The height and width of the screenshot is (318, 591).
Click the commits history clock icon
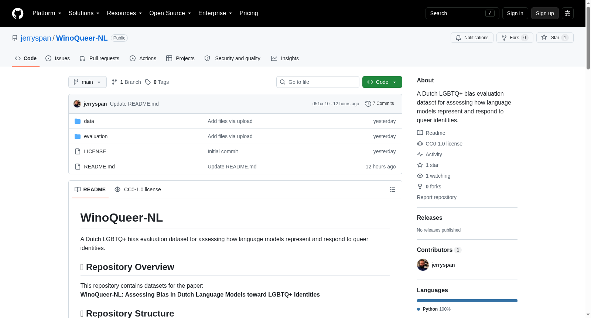[368, 104]
